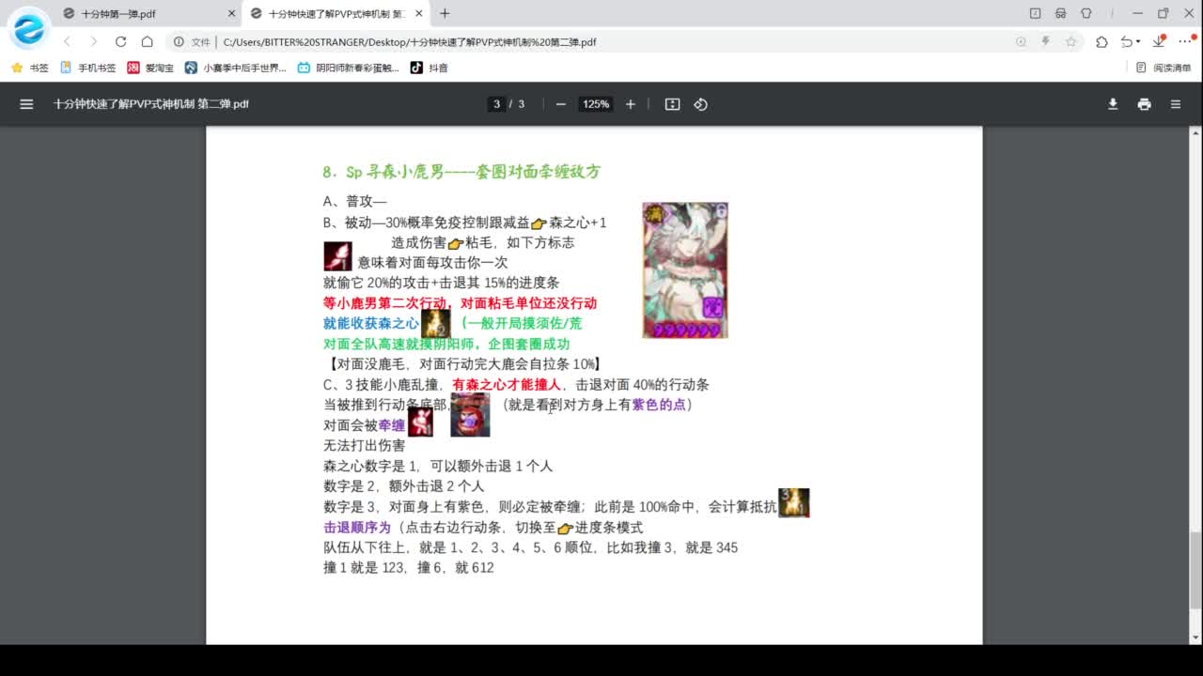Viewport: 1203px width, 676px height.
Task: Open the browser home page
Action: [147, 41]
